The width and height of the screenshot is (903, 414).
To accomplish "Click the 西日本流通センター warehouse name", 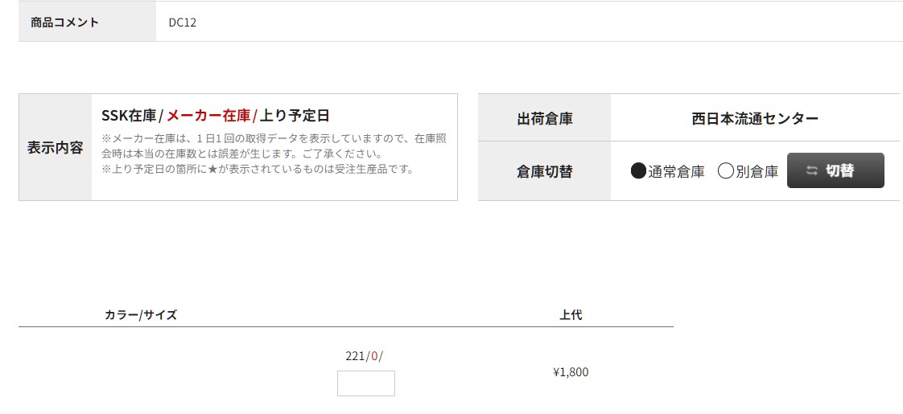I will (755, 118).
